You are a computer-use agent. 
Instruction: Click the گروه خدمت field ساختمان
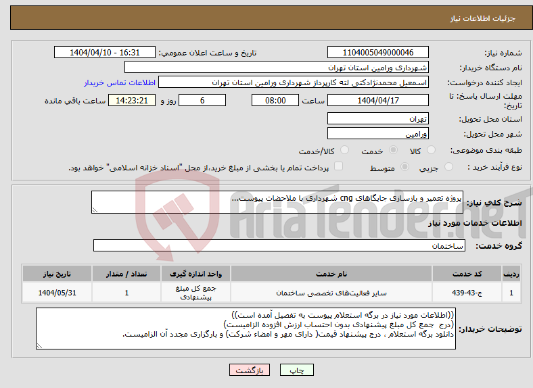coord(279,245)
